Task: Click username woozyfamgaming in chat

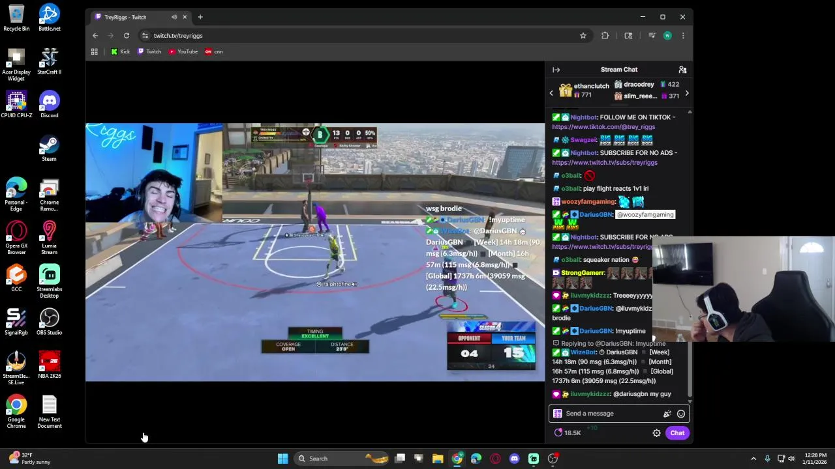Action: (x=588, y=202)
